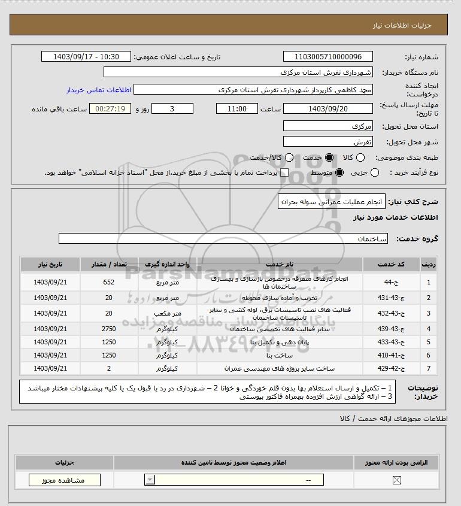This screenshot has width=461, height=506.
Task: Click the واحد اندازه گیری column header
Action: click(x=167, y=264)
